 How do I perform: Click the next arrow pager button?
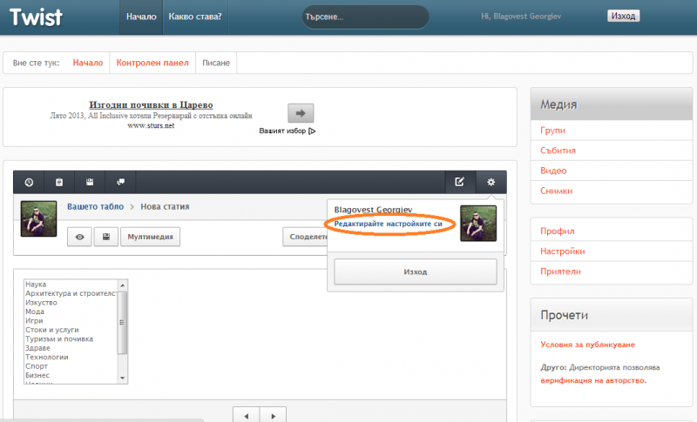273,416
